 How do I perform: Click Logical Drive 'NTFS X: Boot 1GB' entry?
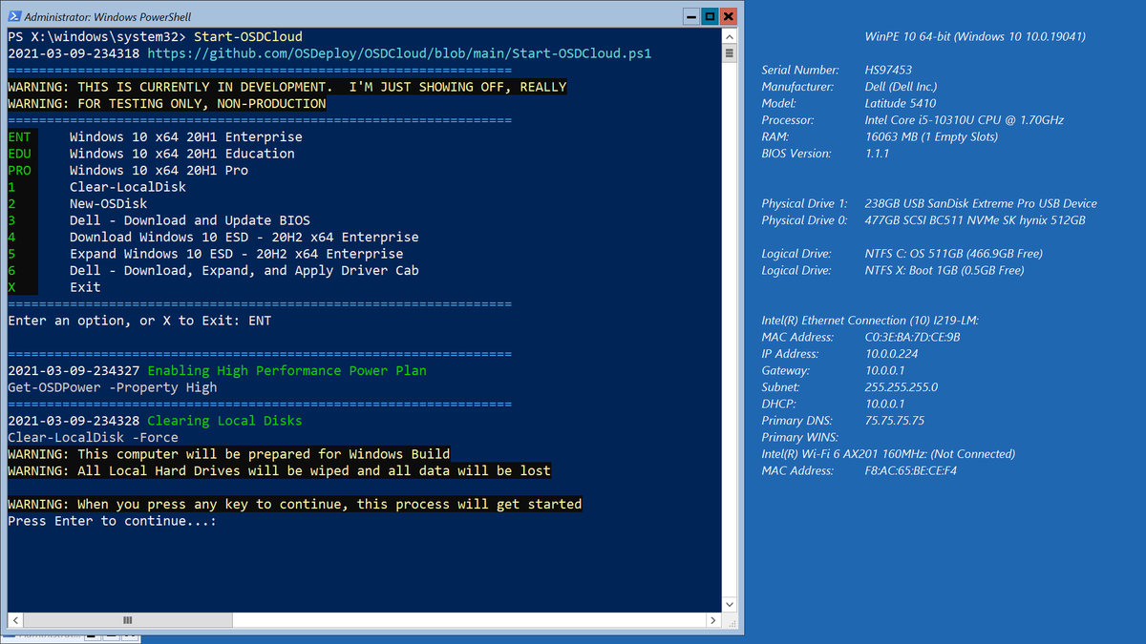(x=944, y=271)
